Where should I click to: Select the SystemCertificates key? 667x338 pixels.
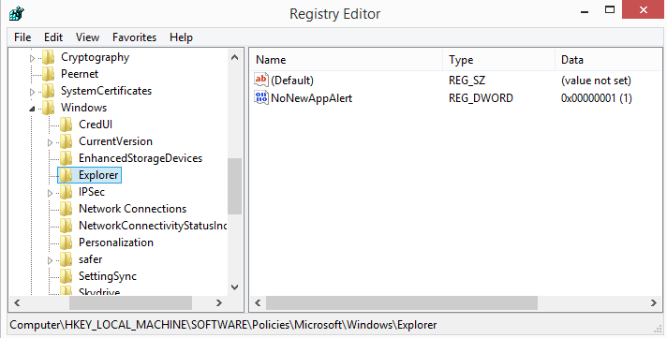107,91
